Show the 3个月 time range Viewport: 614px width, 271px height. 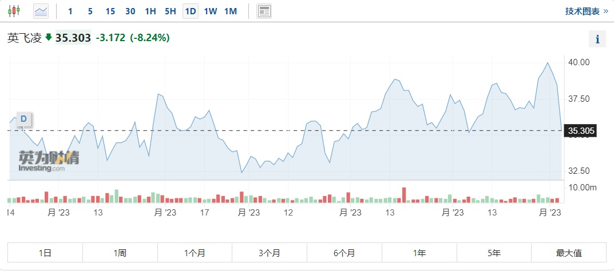point(270,253)
